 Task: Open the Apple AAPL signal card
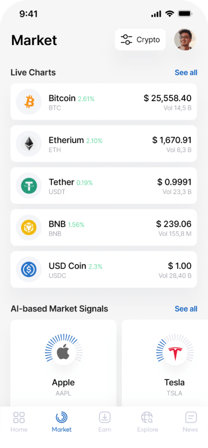click(64, 363)
